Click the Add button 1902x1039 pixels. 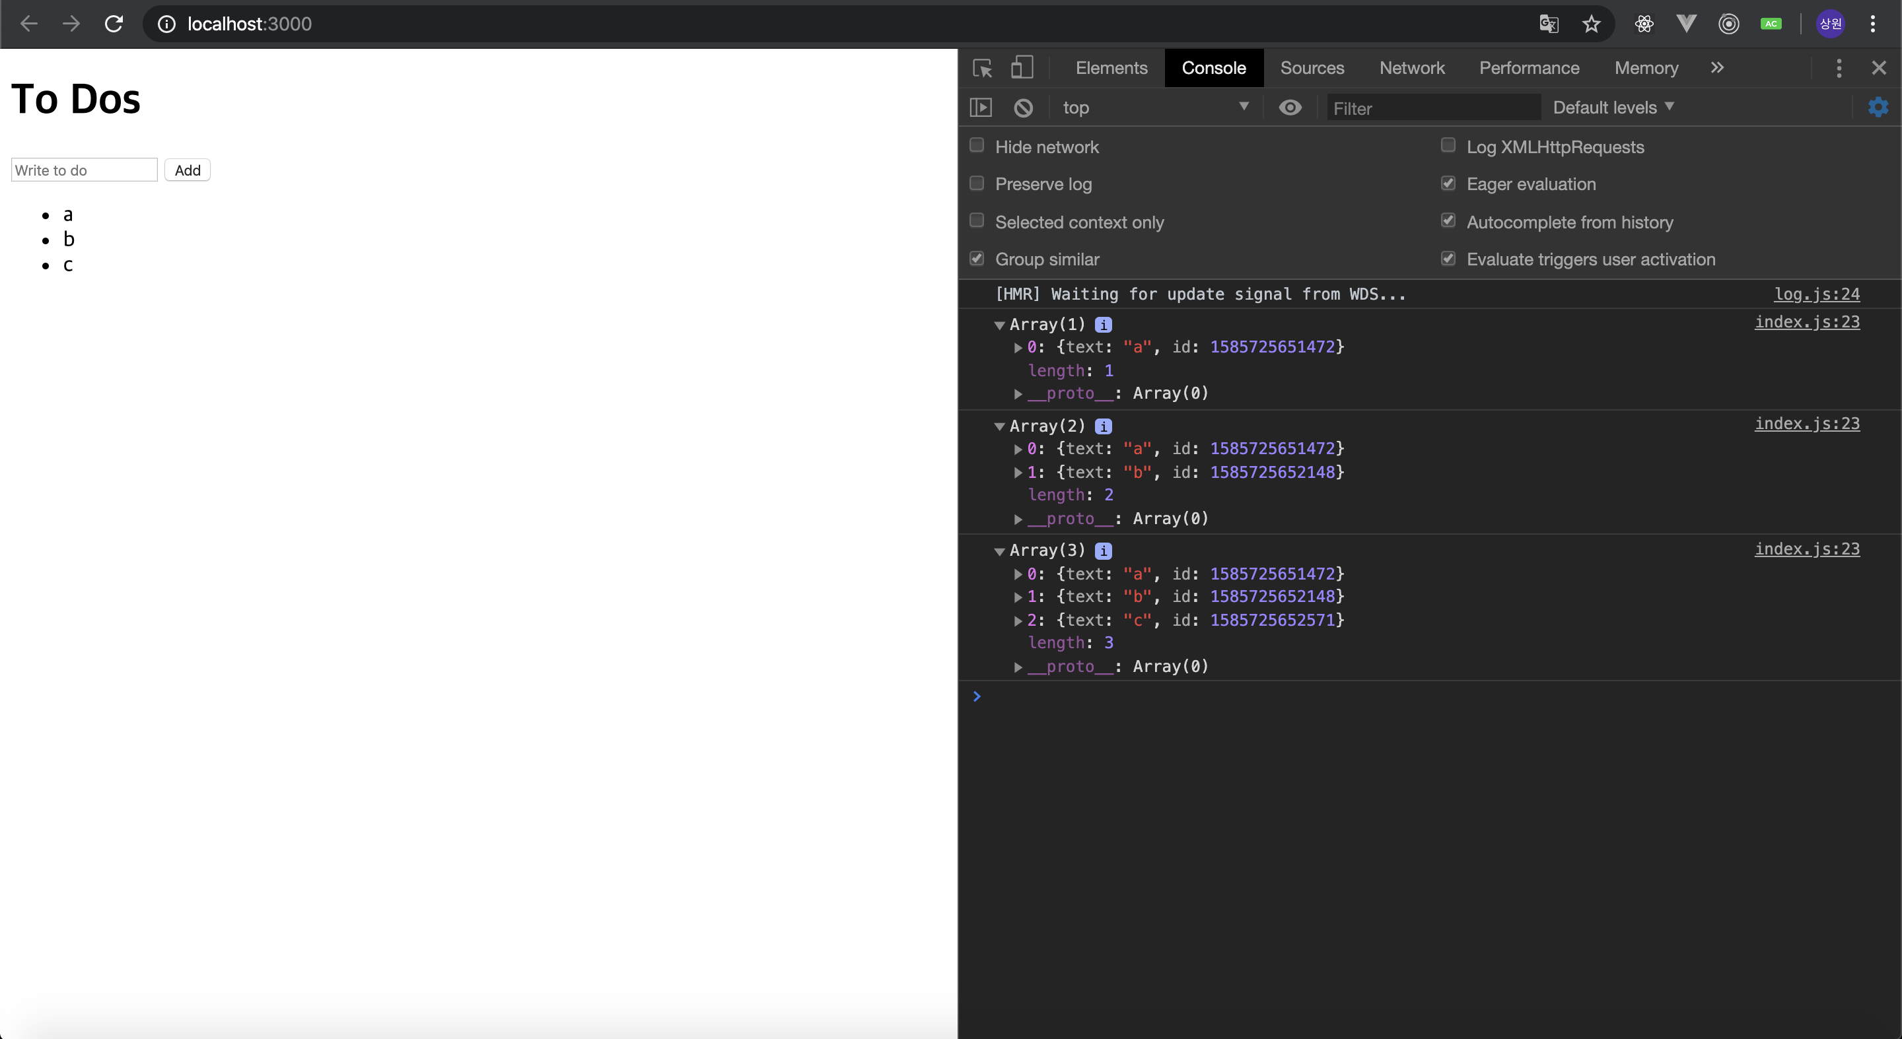(188, 170)
